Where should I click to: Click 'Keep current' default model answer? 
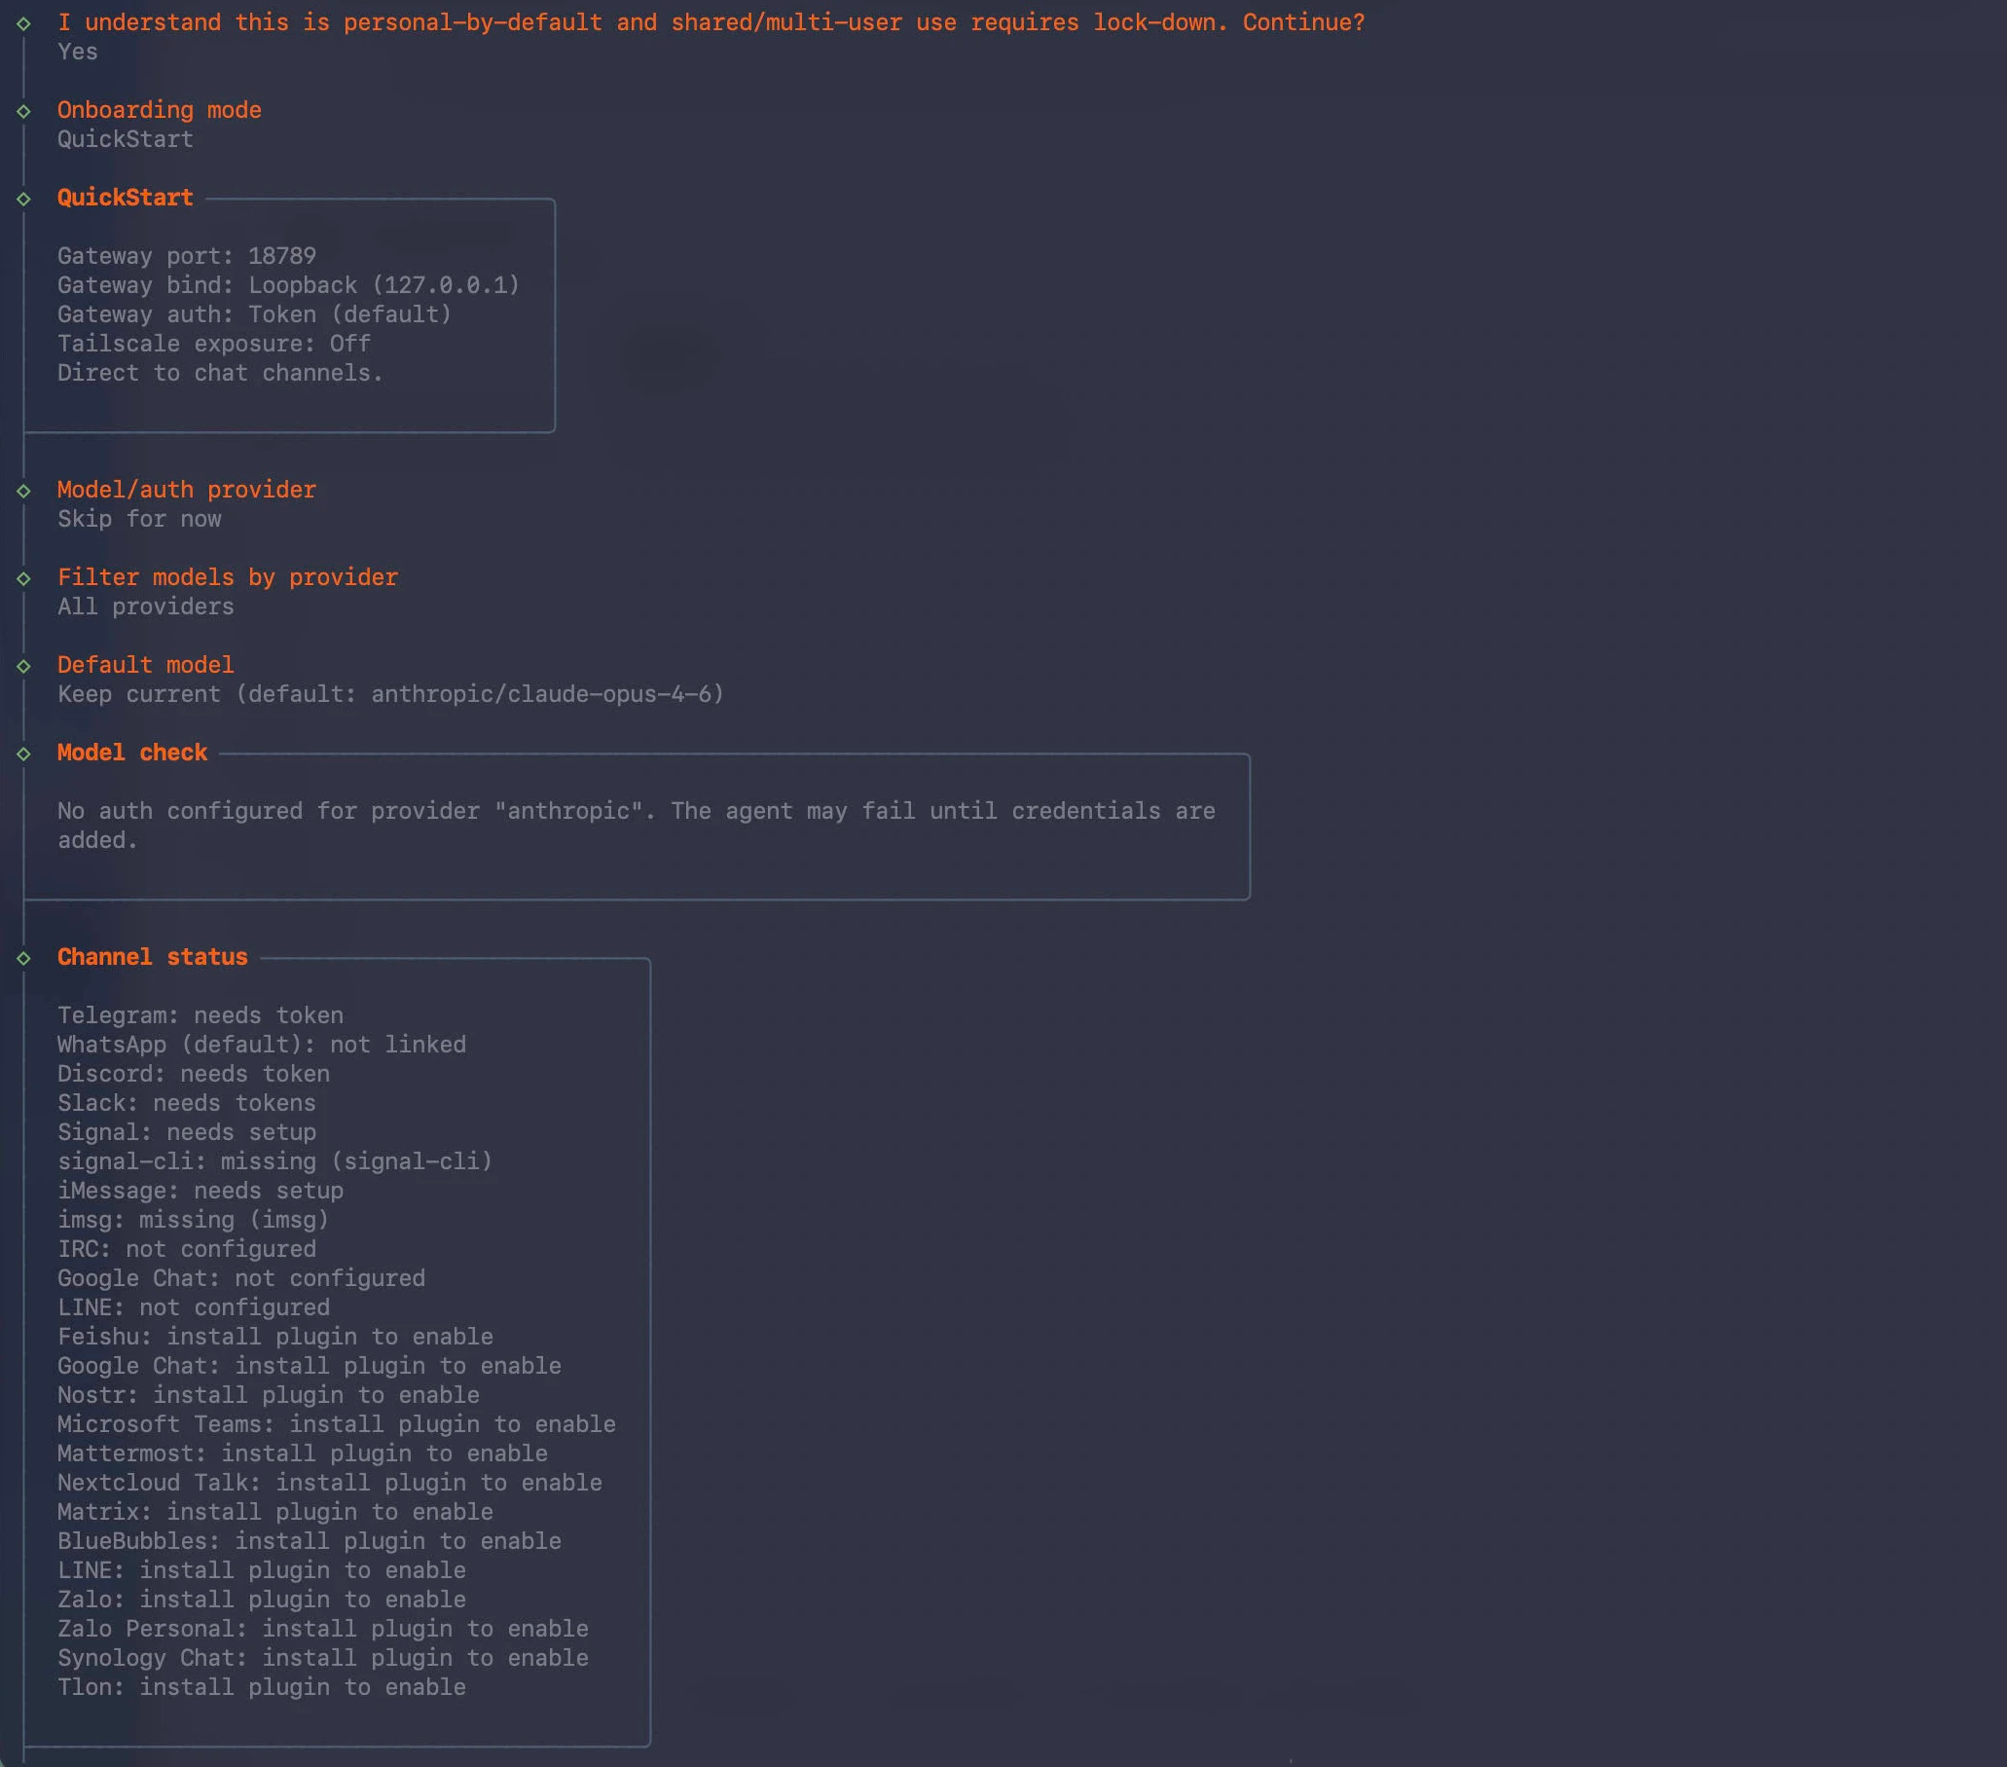(x=389, y=693)
